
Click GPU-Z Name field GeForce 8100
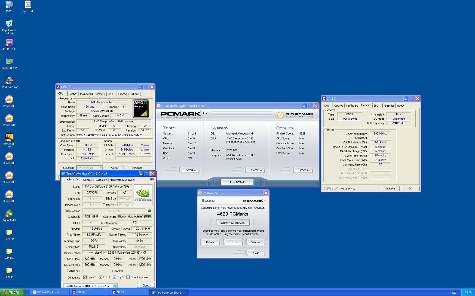107,187
